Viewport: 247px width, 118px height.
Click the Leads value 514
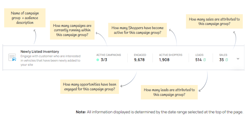[198, 60]
